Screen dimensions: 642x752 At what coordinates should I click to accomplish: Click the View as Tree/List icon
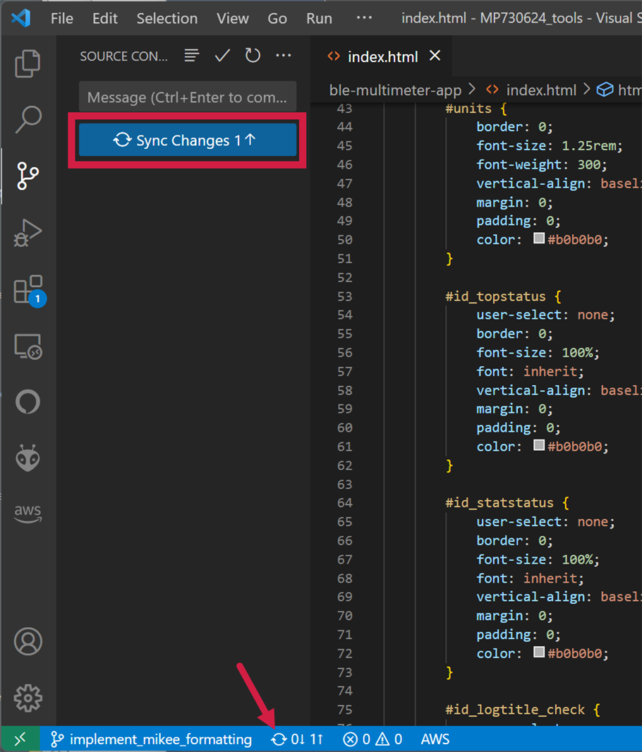192,56
